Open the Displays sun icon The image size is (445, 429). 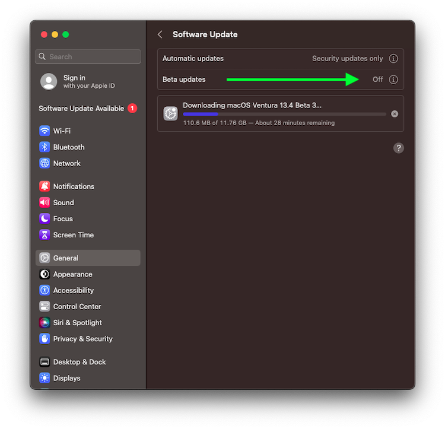tap(44, 378)
